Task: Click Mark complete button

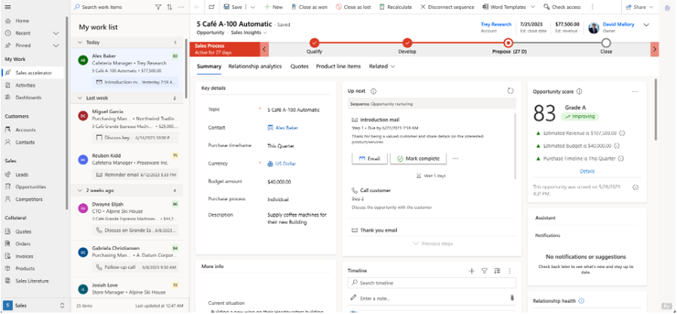Action: (x=418, y=159)
